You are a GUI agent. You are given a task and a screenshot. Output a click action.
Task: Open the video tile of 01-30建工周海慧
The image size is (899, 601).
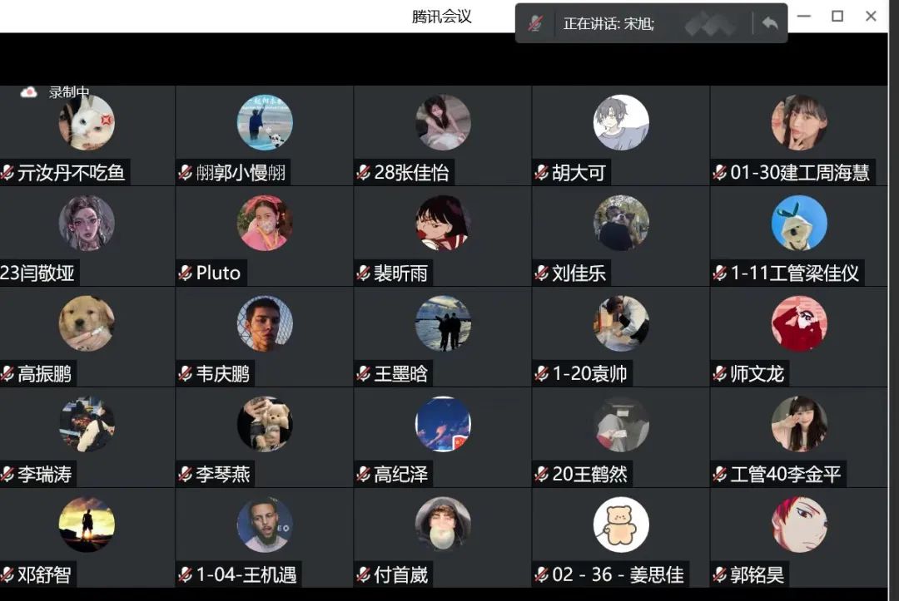[x=798, y=135]
